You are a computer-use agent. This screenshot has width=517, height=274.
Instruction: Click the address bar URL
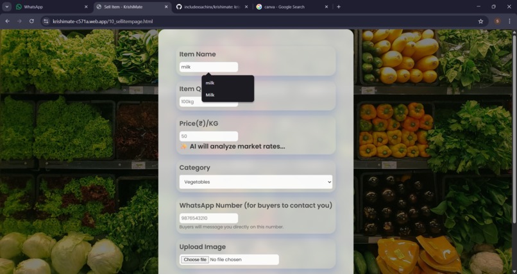coord(103,21)
